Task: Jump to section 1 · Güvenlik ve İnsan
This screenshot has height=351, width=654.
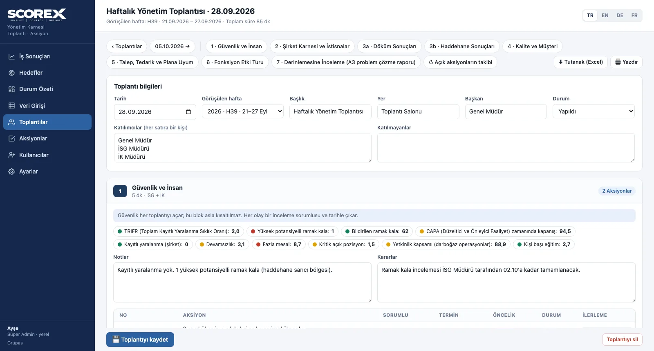Action: (x=236, y=46)
